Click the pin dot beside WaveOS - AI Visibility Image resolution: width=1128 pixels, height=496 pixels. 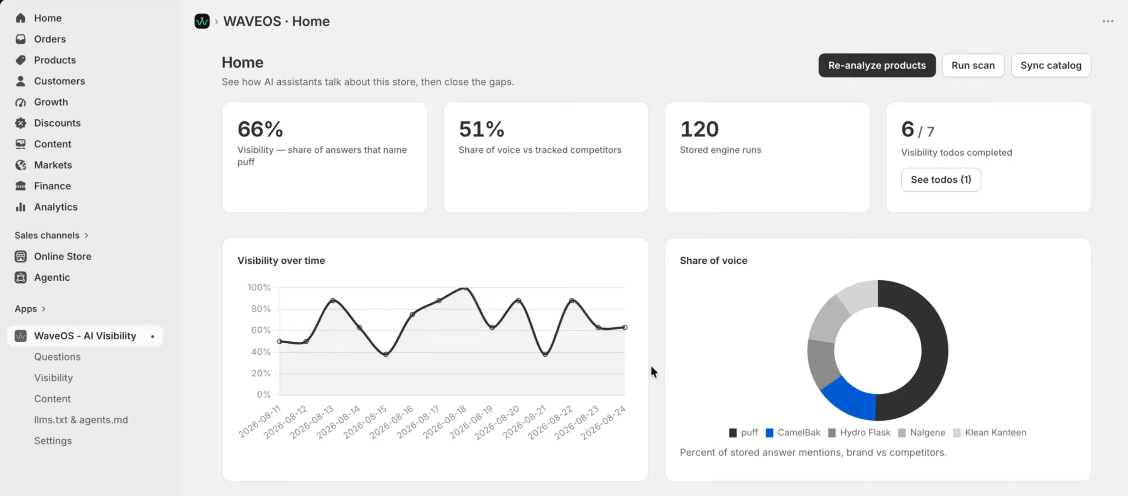click(x=152, y=336)
